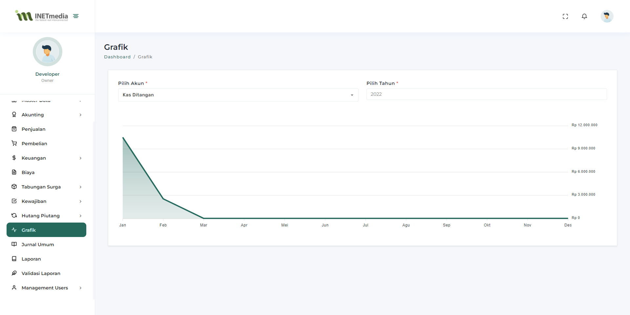
Task: Toggle the sidebar hamburger menu icon
Action: pyautogui.click(x=76, y=16)
